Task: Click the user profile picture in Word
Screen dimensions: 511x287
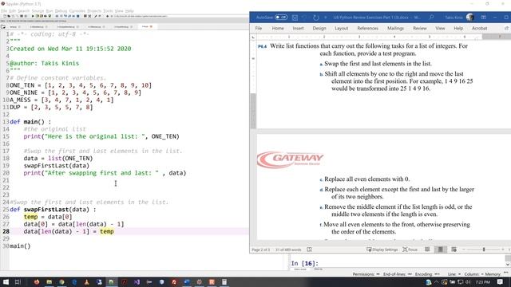Action: point(470,18)
